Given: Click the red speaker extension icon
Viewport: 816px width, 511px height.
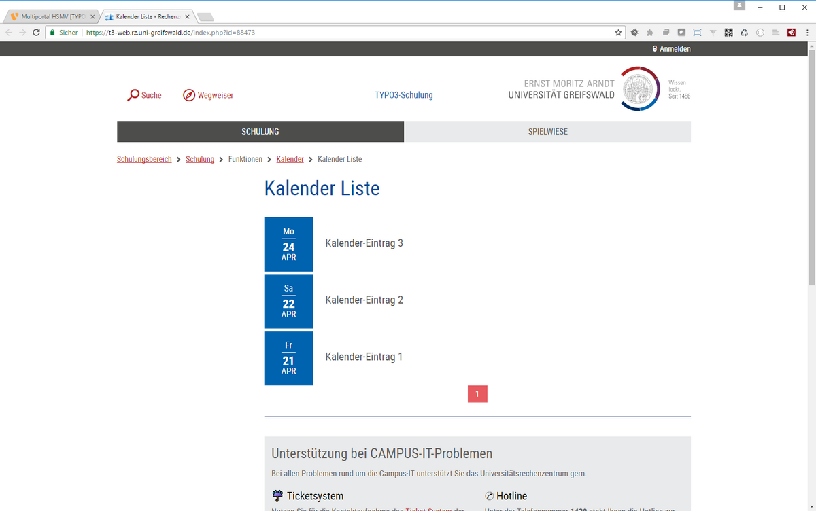Looking at the screenshot, I should [x=792, y=32].
